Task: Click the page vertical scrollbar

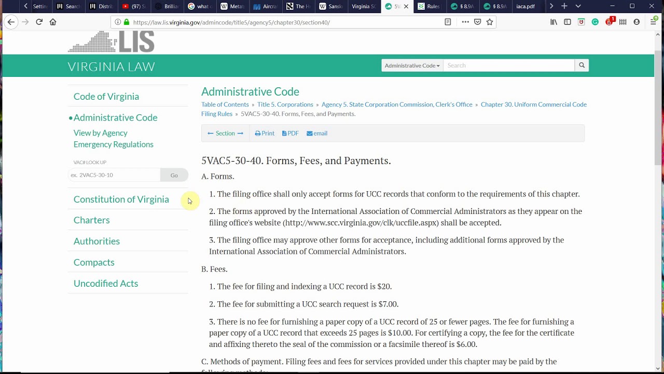Action: [659, 108]
